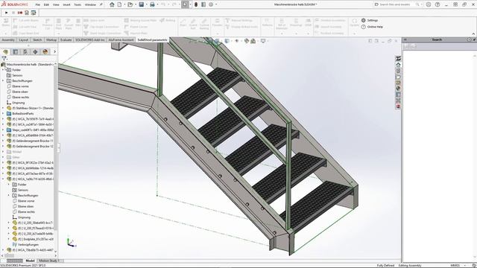Click the Settings gear icon in ribbon
The height and width of the screenshot is (268, 477).
[363, 20]
